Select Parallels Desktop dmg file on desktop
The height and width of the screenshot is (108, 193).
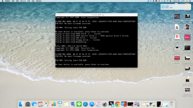(177, 27)
